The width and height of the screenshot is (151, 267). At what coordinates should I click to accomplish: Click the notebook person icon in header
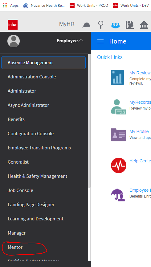[129, 25]
